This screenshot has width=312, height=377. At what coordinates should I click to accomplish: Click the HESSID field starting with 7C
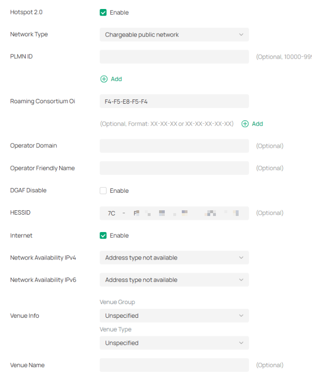[174, 213]
